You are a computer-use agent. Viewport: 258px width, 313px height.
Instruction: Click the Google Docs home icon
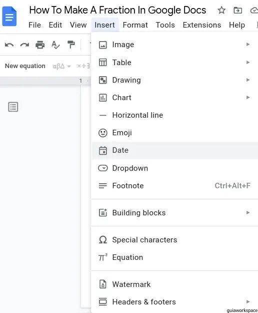point(9,17)
